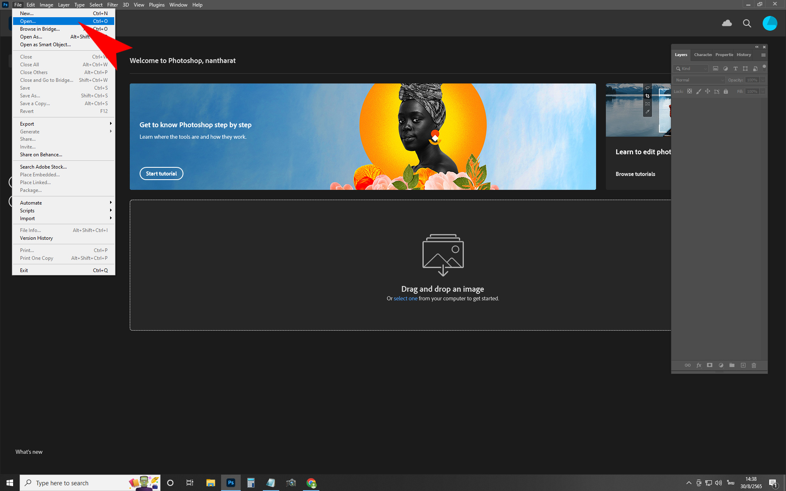Lock all padlock icon
The image size is (786, 491).
726,91
